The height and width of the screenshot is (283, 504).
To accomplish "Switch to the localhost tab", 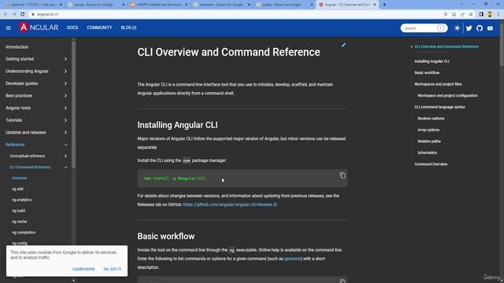I will [33, 5].
